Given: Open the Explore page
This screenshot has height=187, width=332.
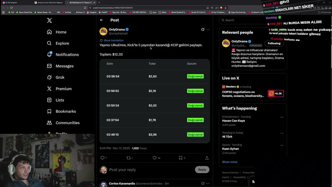Looking at the screenshot, I should pos(58,43).
